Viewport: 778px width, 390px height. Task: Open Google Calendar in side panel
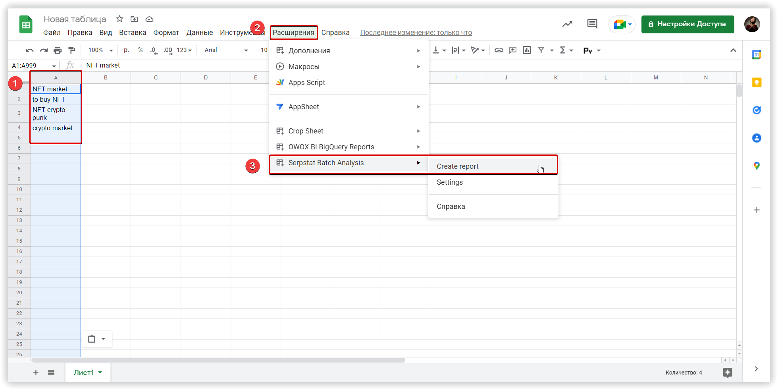pyautogui.click(x=757, y=55)
